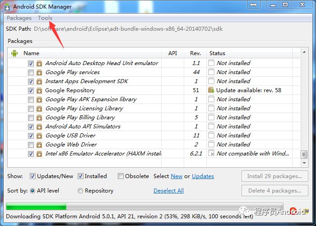Click package icon beside Android Auto API Simulators

click(39, 127)
